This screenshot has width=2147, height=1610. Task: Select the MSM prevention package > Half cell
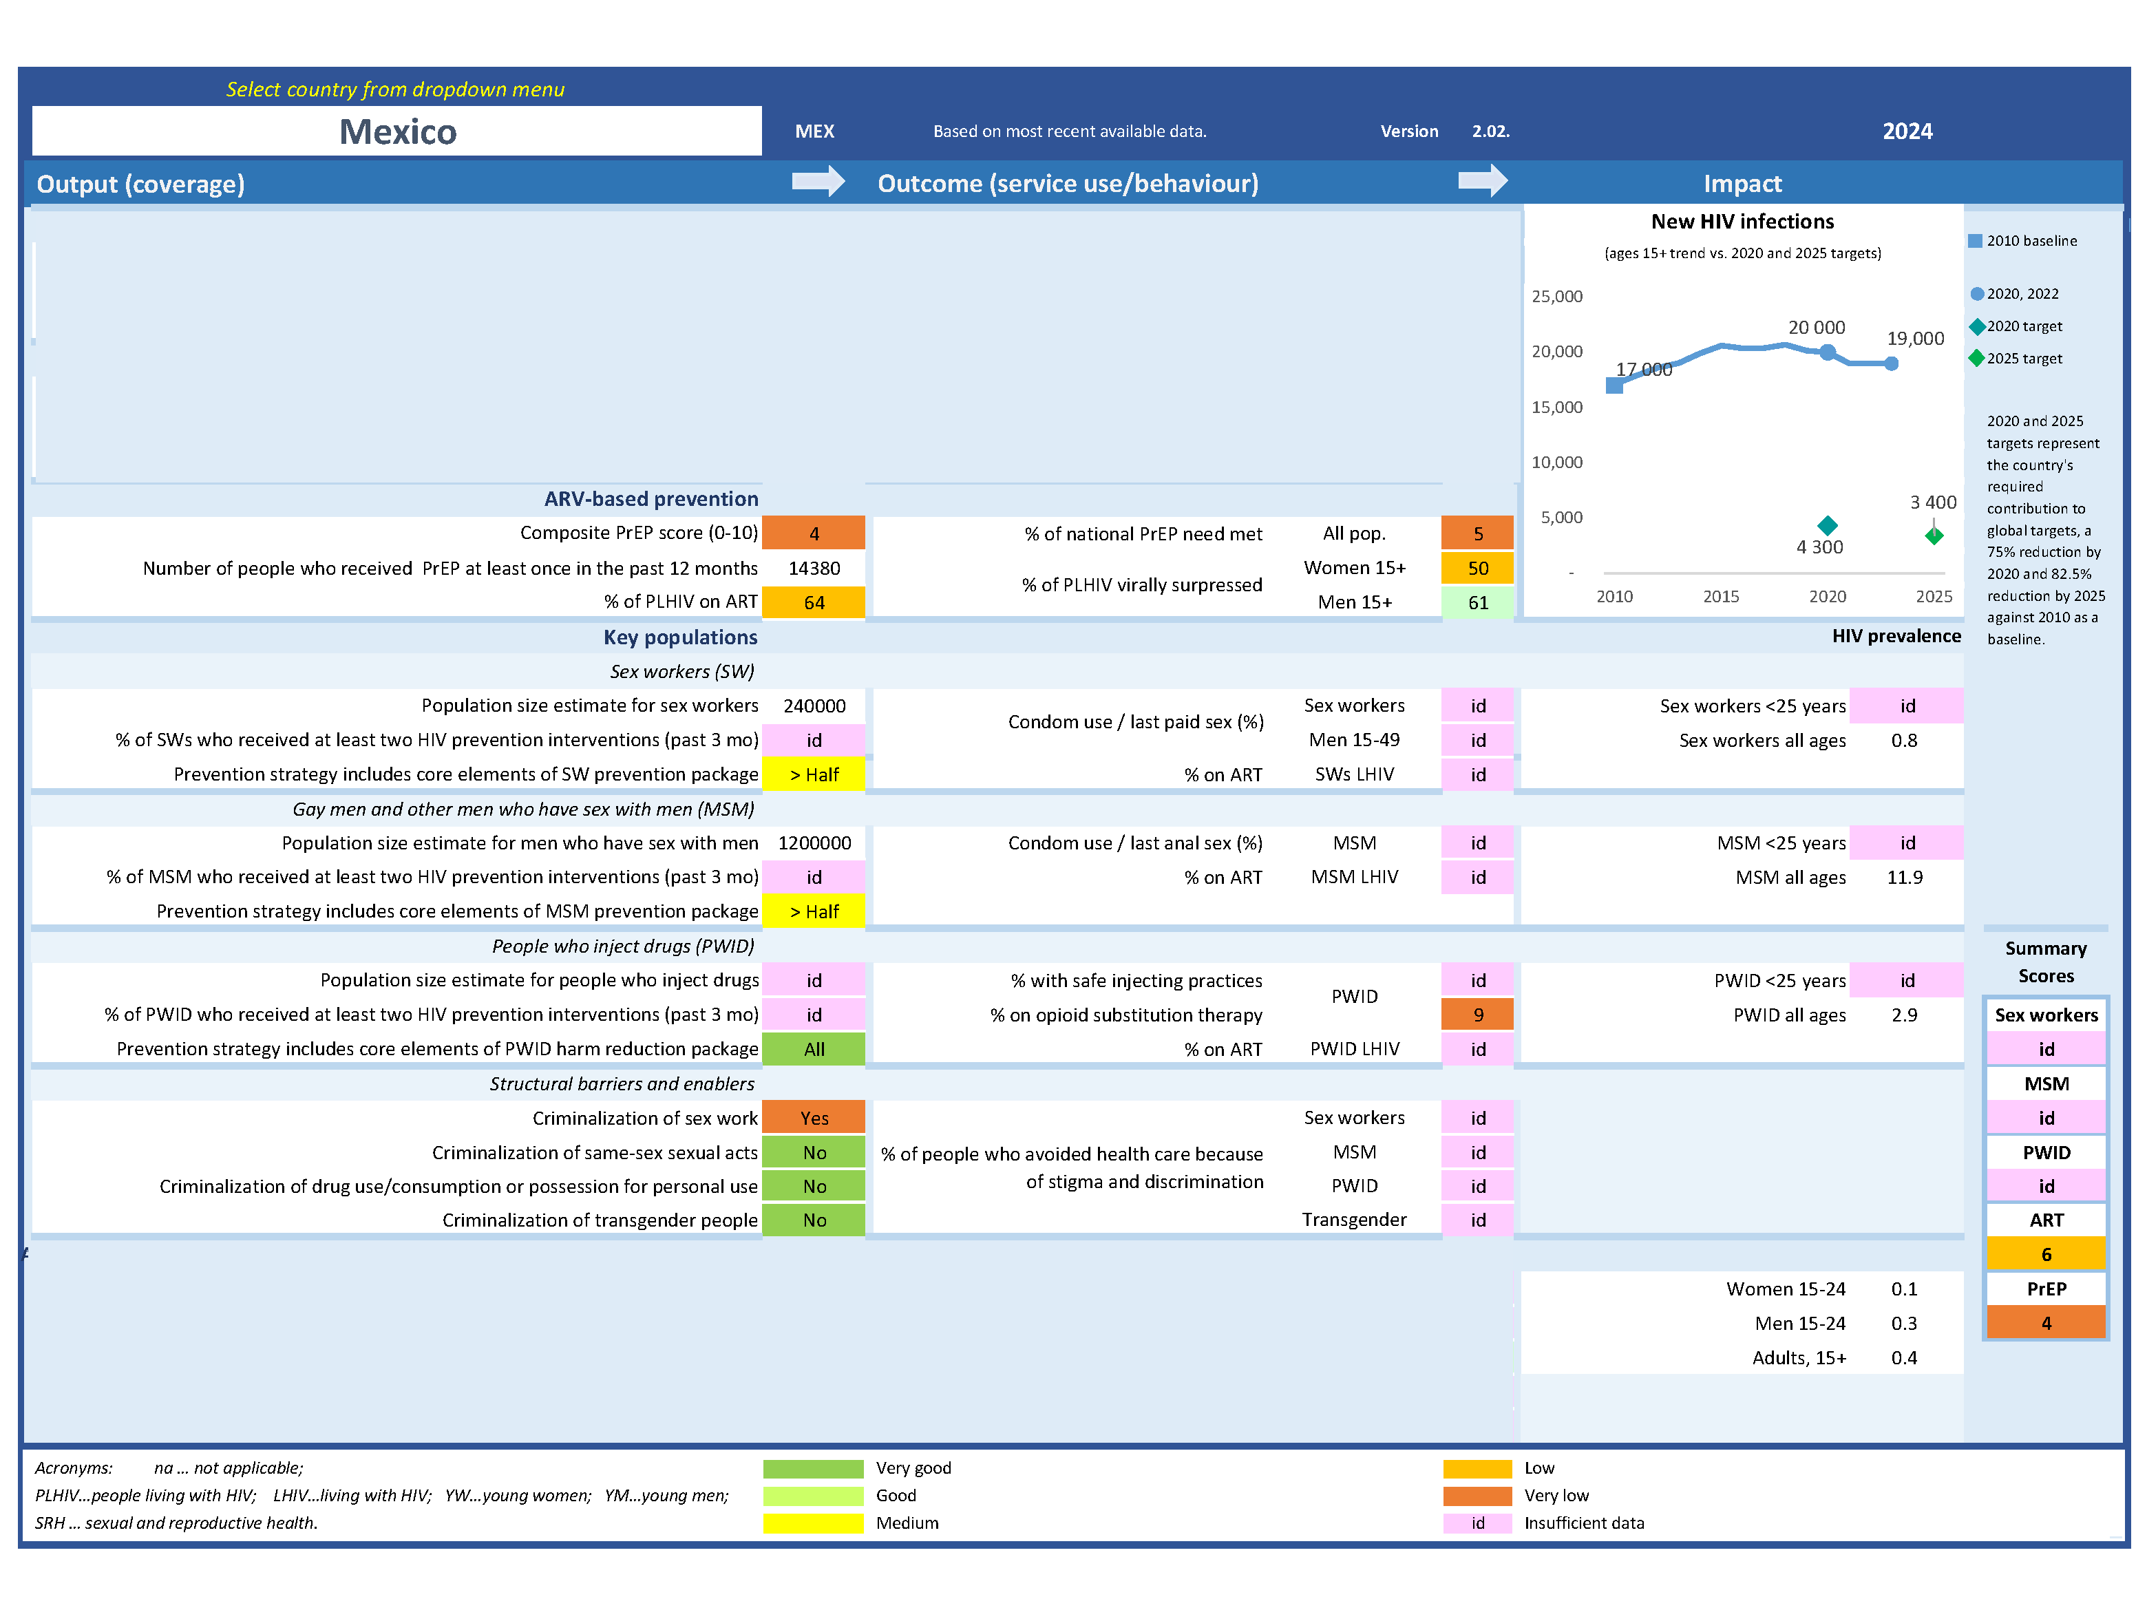click(814, 911)
